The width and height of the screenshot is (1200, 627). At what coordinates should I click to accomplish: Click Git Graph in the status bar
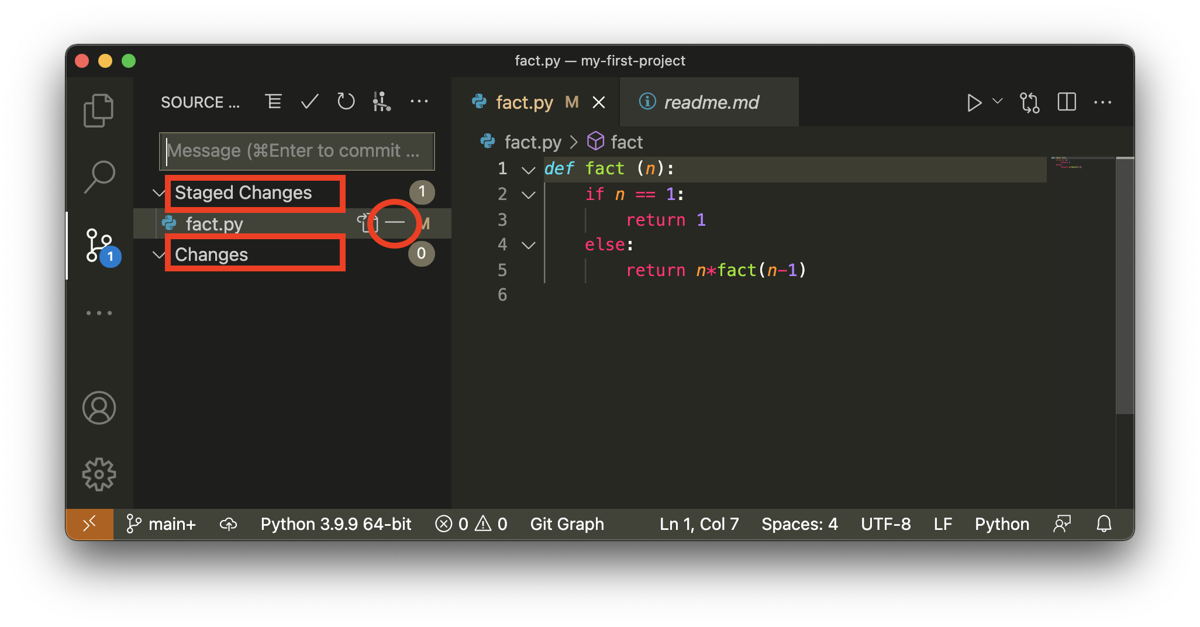pyautogui.click(x=567, y=524)
